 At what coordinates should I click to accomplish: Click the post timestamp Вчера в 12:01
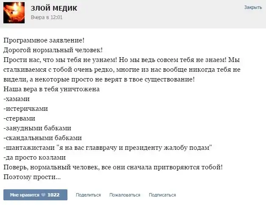[x=47, y=17]
